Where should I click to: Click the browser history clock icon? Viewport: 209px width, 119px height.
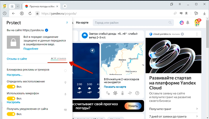coord(5,13)
